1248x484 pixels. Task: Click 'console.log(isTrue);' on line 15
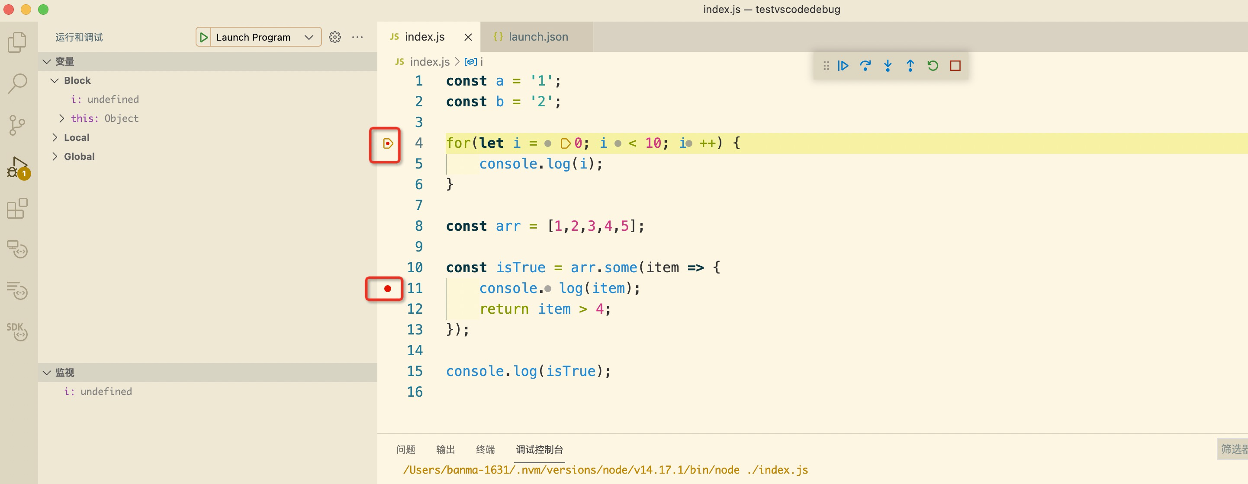(528, 371)
